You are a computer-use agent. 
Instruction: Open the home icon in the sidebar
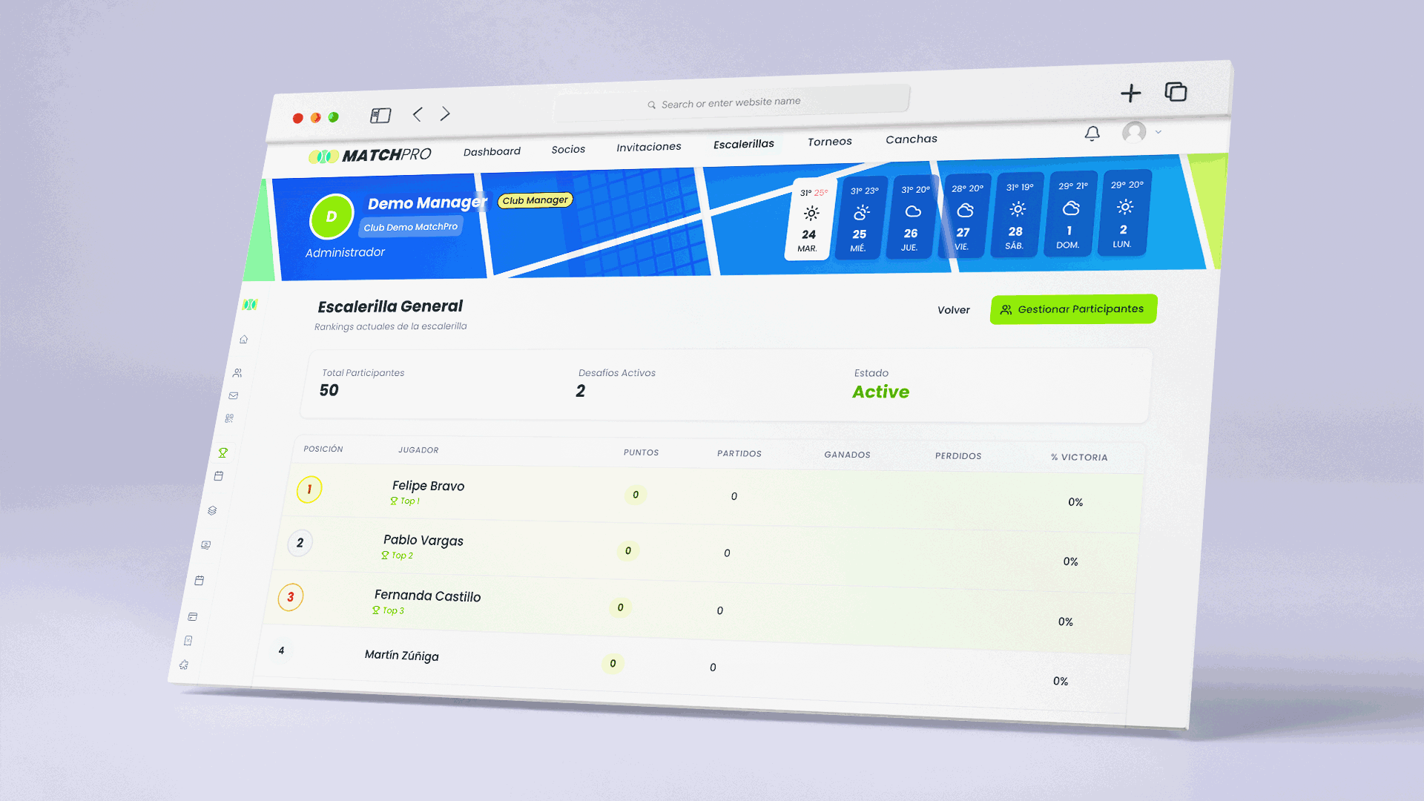(243, 339)
